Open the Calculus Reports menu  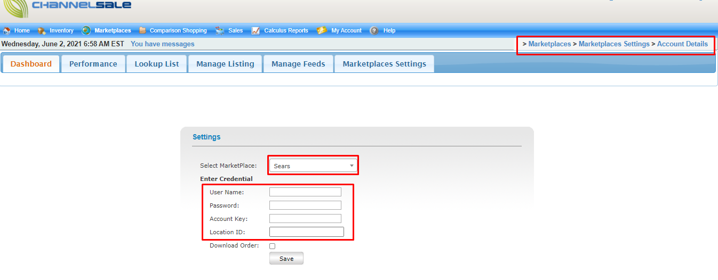coord(286,31)
